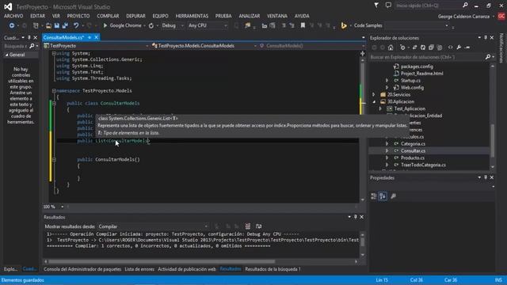Collapse the ConsultarModels class outline toggle
507x285 pixels.
(54, 104)
